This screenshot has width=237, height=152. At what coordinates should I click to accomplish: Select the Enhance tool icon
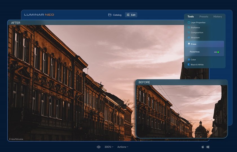tap(189, 28)
